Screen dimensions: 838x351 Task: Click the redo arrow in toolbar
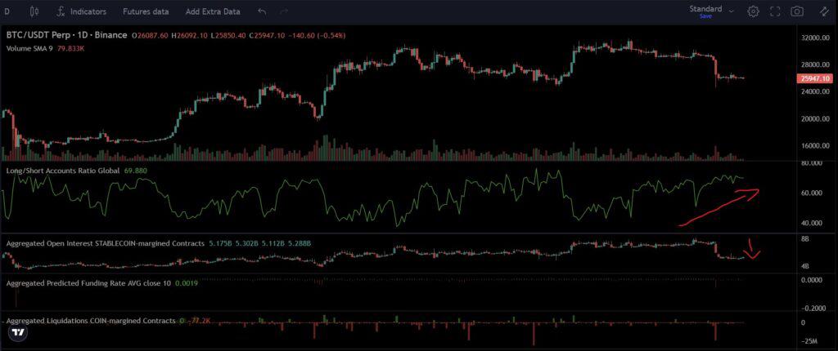point(284,11)
